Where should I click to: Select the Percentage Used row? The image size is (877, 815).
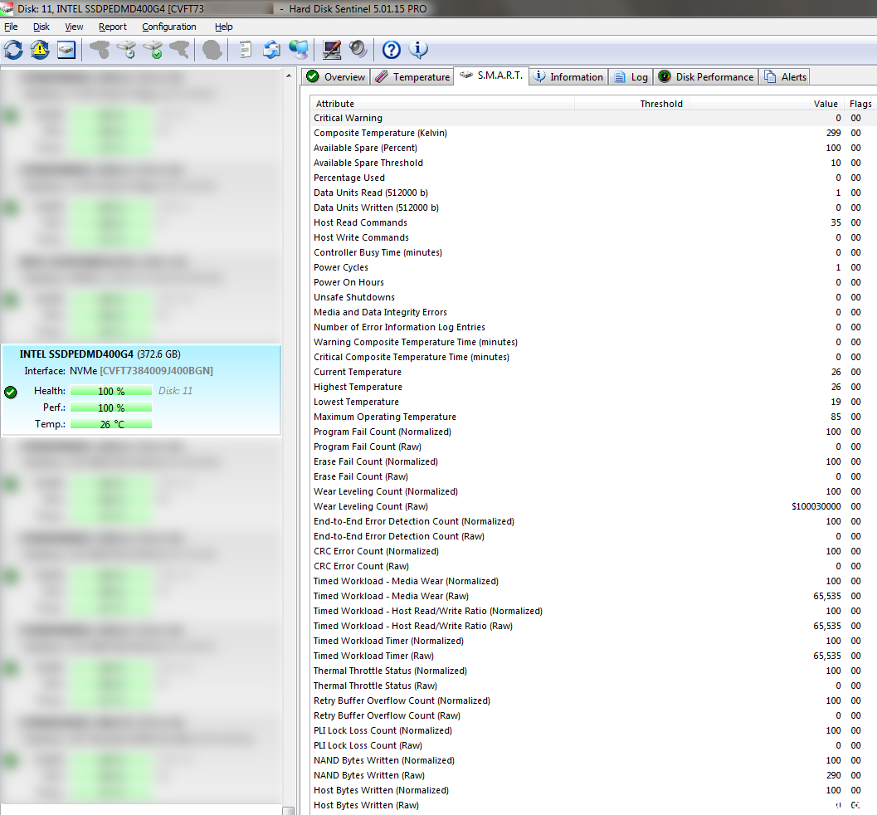click(x=593, y=178)
